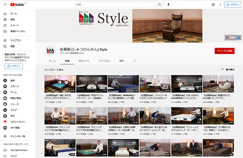
Task: Open the 8:29 dining set video thumbnail
Action: pyautogui.click(x=155, y=84)
